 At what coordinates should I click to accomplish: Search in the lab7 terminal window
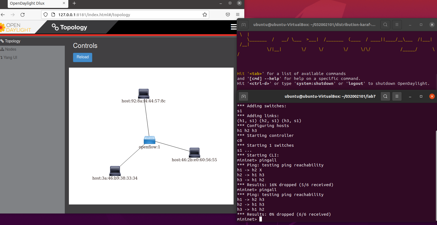385,96
